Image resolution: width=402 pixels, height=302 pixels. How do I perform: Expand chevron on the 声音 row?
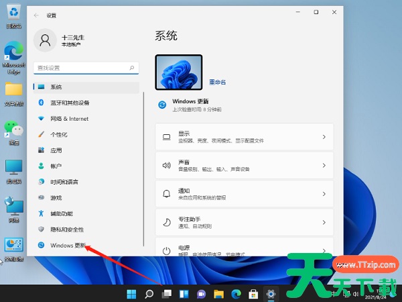point(324,165)
